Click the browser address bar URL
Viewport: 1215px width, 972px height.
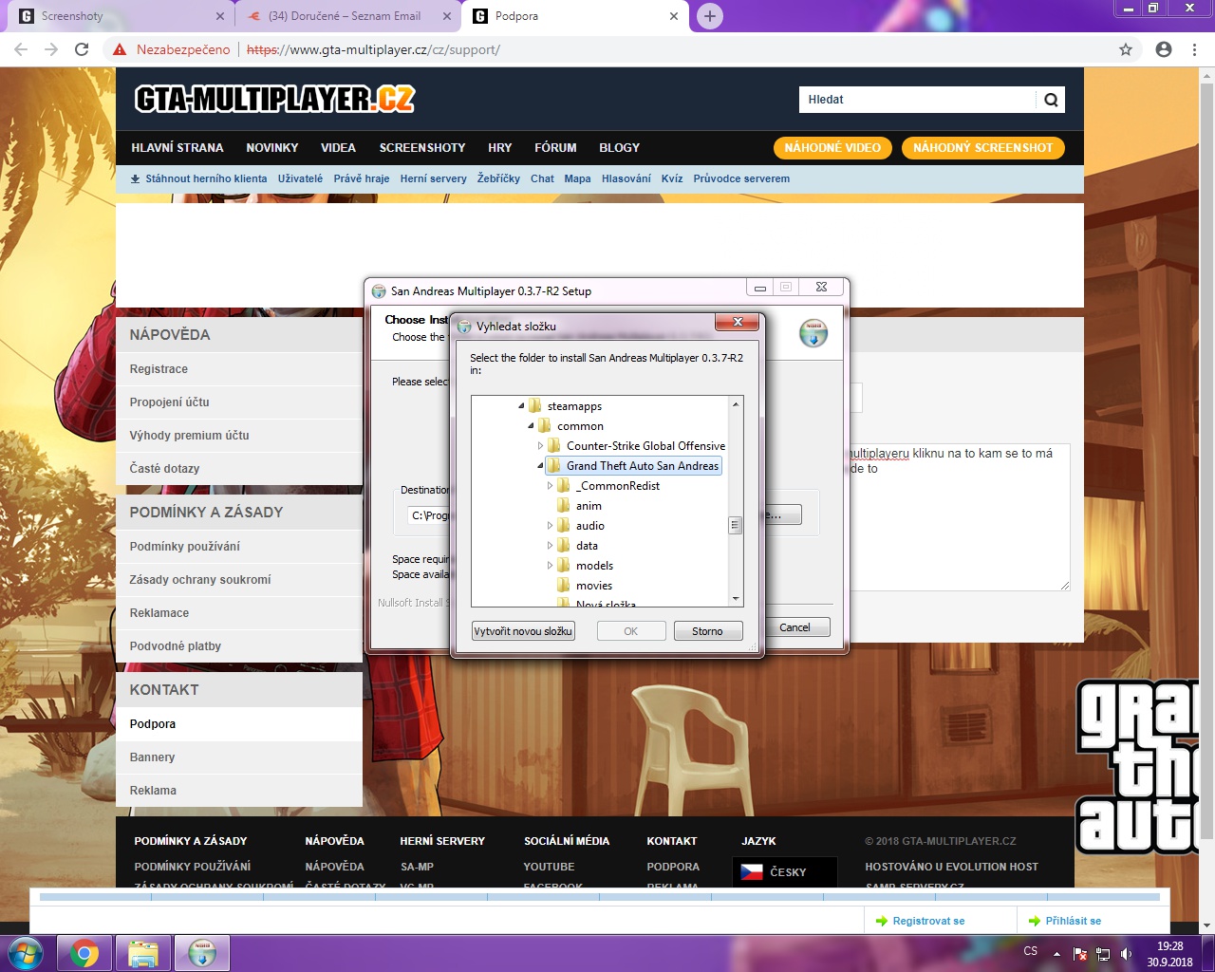[373, 49]
